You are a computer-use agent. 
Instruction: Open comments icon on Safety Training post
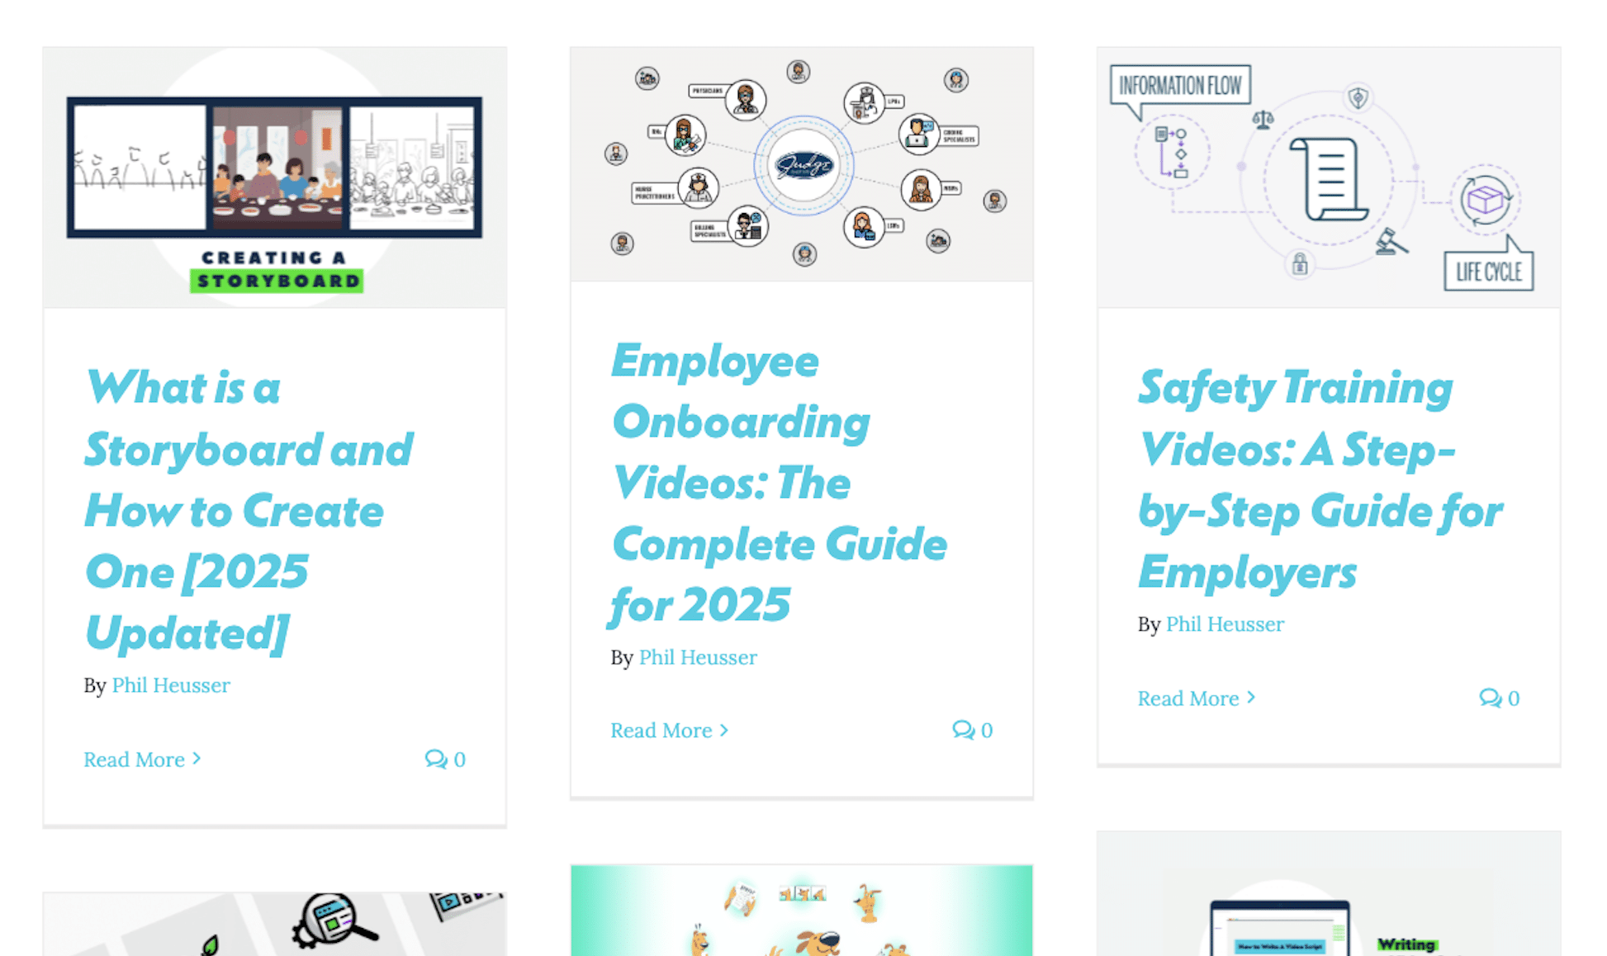[x=1490, y=698]
